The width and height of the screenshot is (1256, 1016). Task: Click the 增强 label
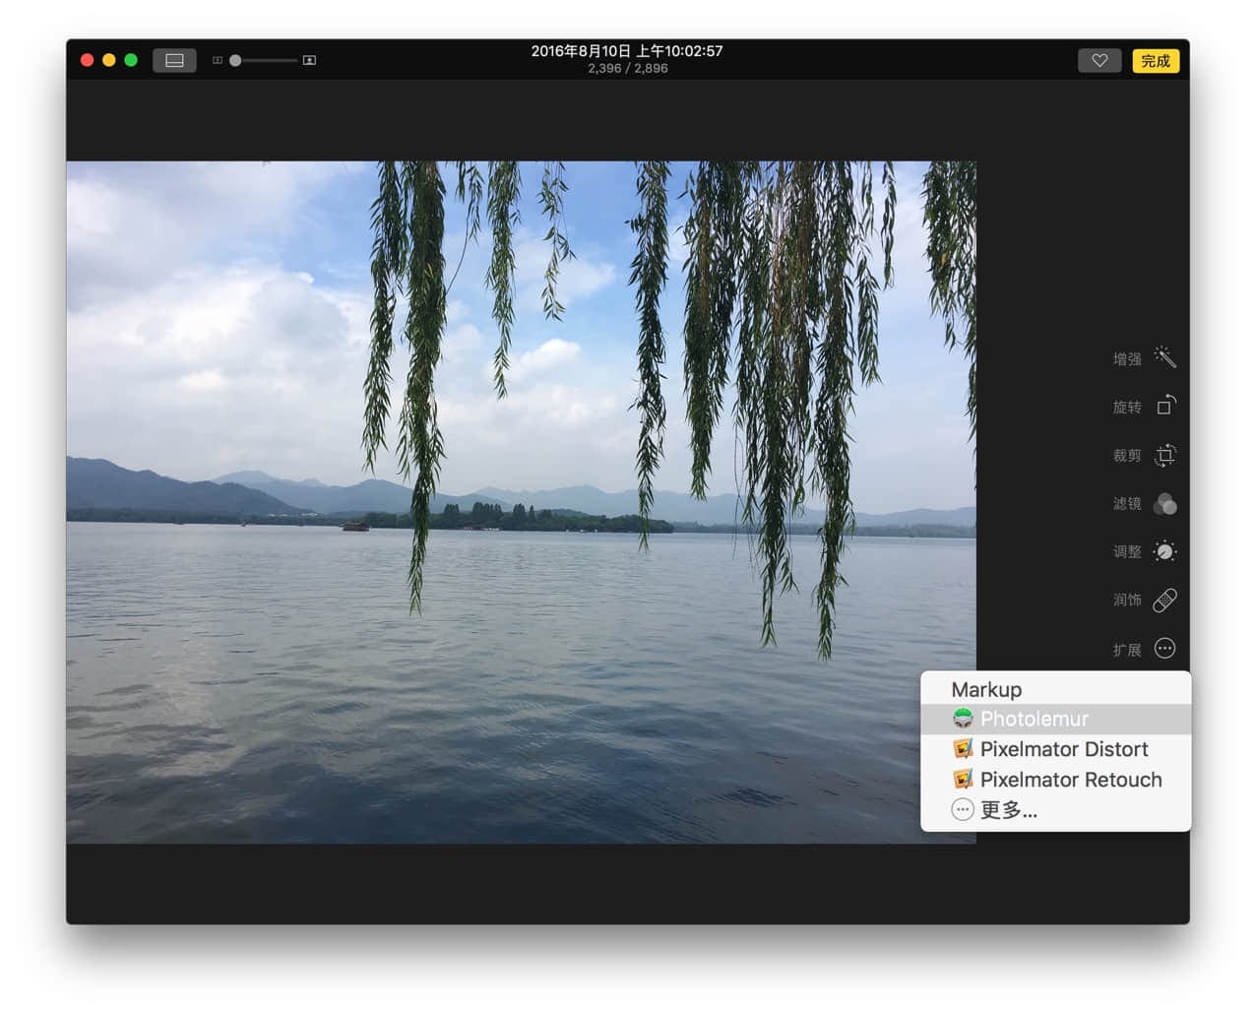coord(1127,359)
